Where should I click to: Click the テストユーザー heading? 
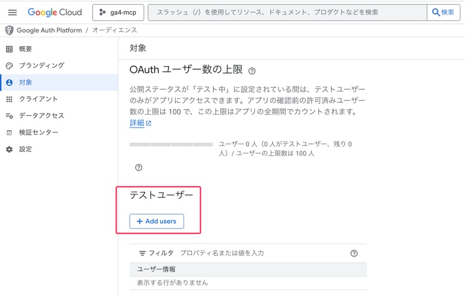pos(161,195)
